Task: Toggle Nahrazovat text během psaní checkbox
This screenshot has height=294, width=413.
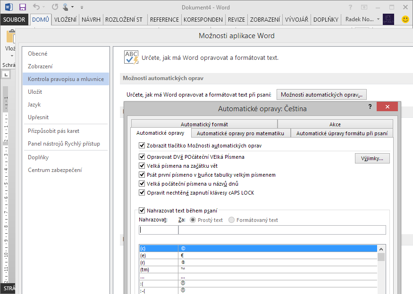Action: tap(142, 211)
